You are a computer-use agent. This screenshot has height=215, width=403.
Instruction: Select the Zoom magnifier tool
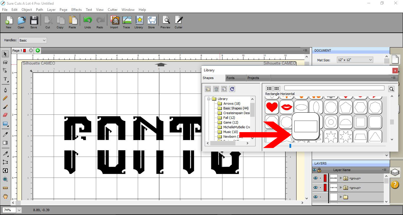(5, 179)
